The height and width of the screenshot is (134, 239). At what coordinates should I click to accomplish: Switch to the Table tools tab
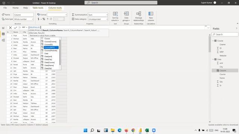[38, 8]
